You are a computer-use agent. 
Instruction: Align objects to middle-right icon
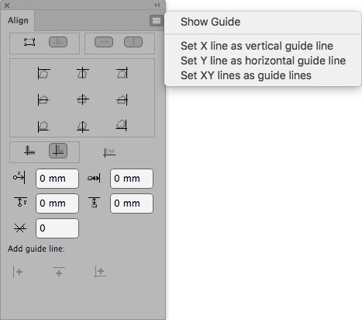point(122,99)
